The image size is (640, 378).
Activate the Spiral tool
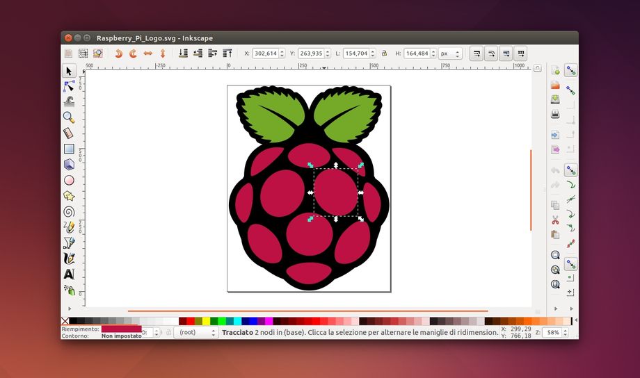69,211
